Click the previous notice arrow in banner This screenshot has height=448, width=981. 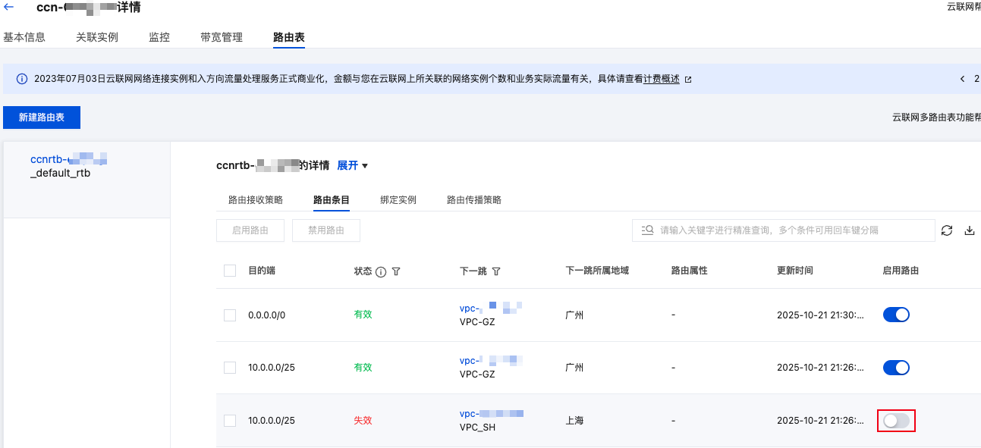point(962,79)
